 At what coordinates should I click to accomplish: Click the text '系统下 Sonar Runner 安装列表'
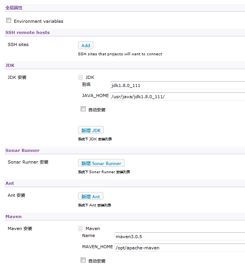pos(104,172)
